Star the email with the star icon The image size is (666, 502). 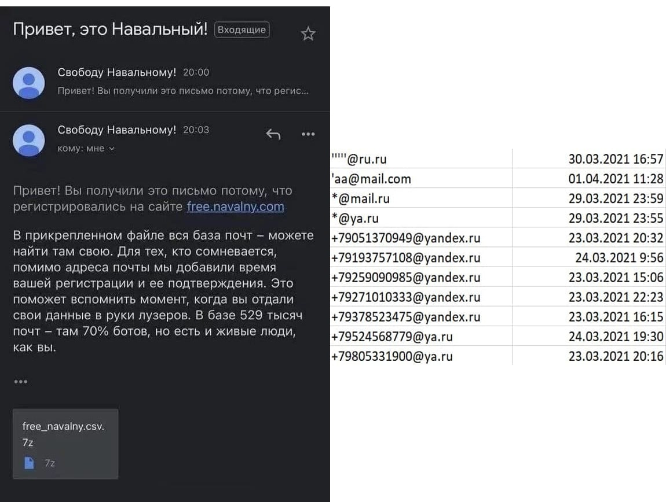coord(308,34)
